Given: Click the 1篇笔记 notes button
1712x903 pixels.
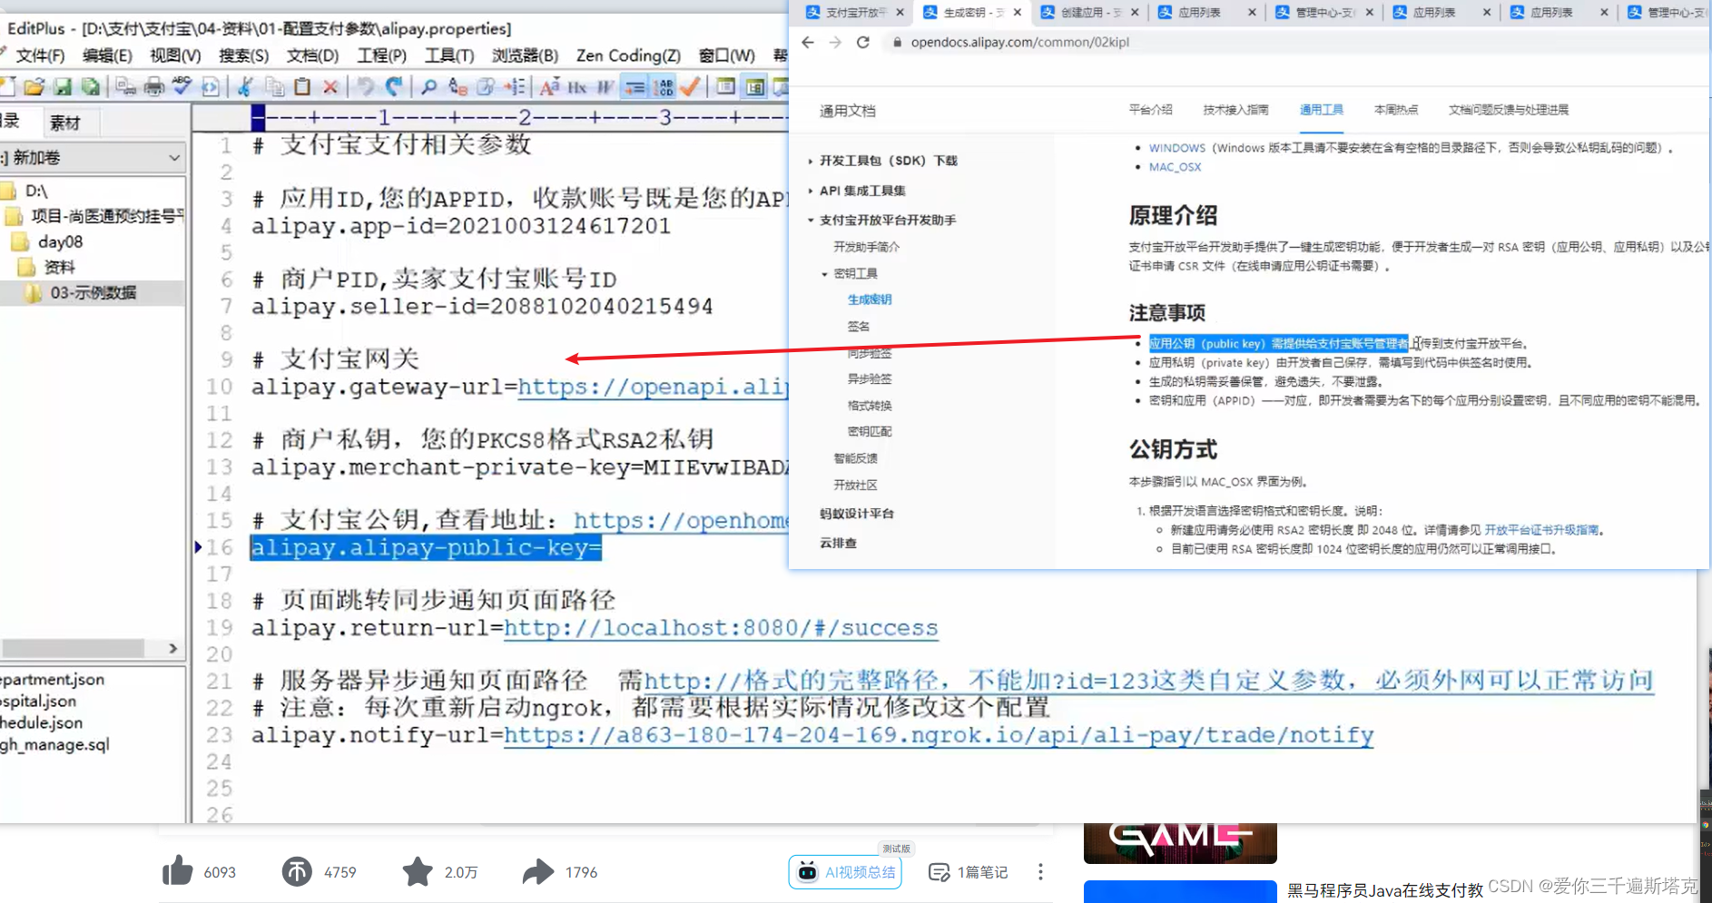Looking at the screenshot, I should coord(969,872).
